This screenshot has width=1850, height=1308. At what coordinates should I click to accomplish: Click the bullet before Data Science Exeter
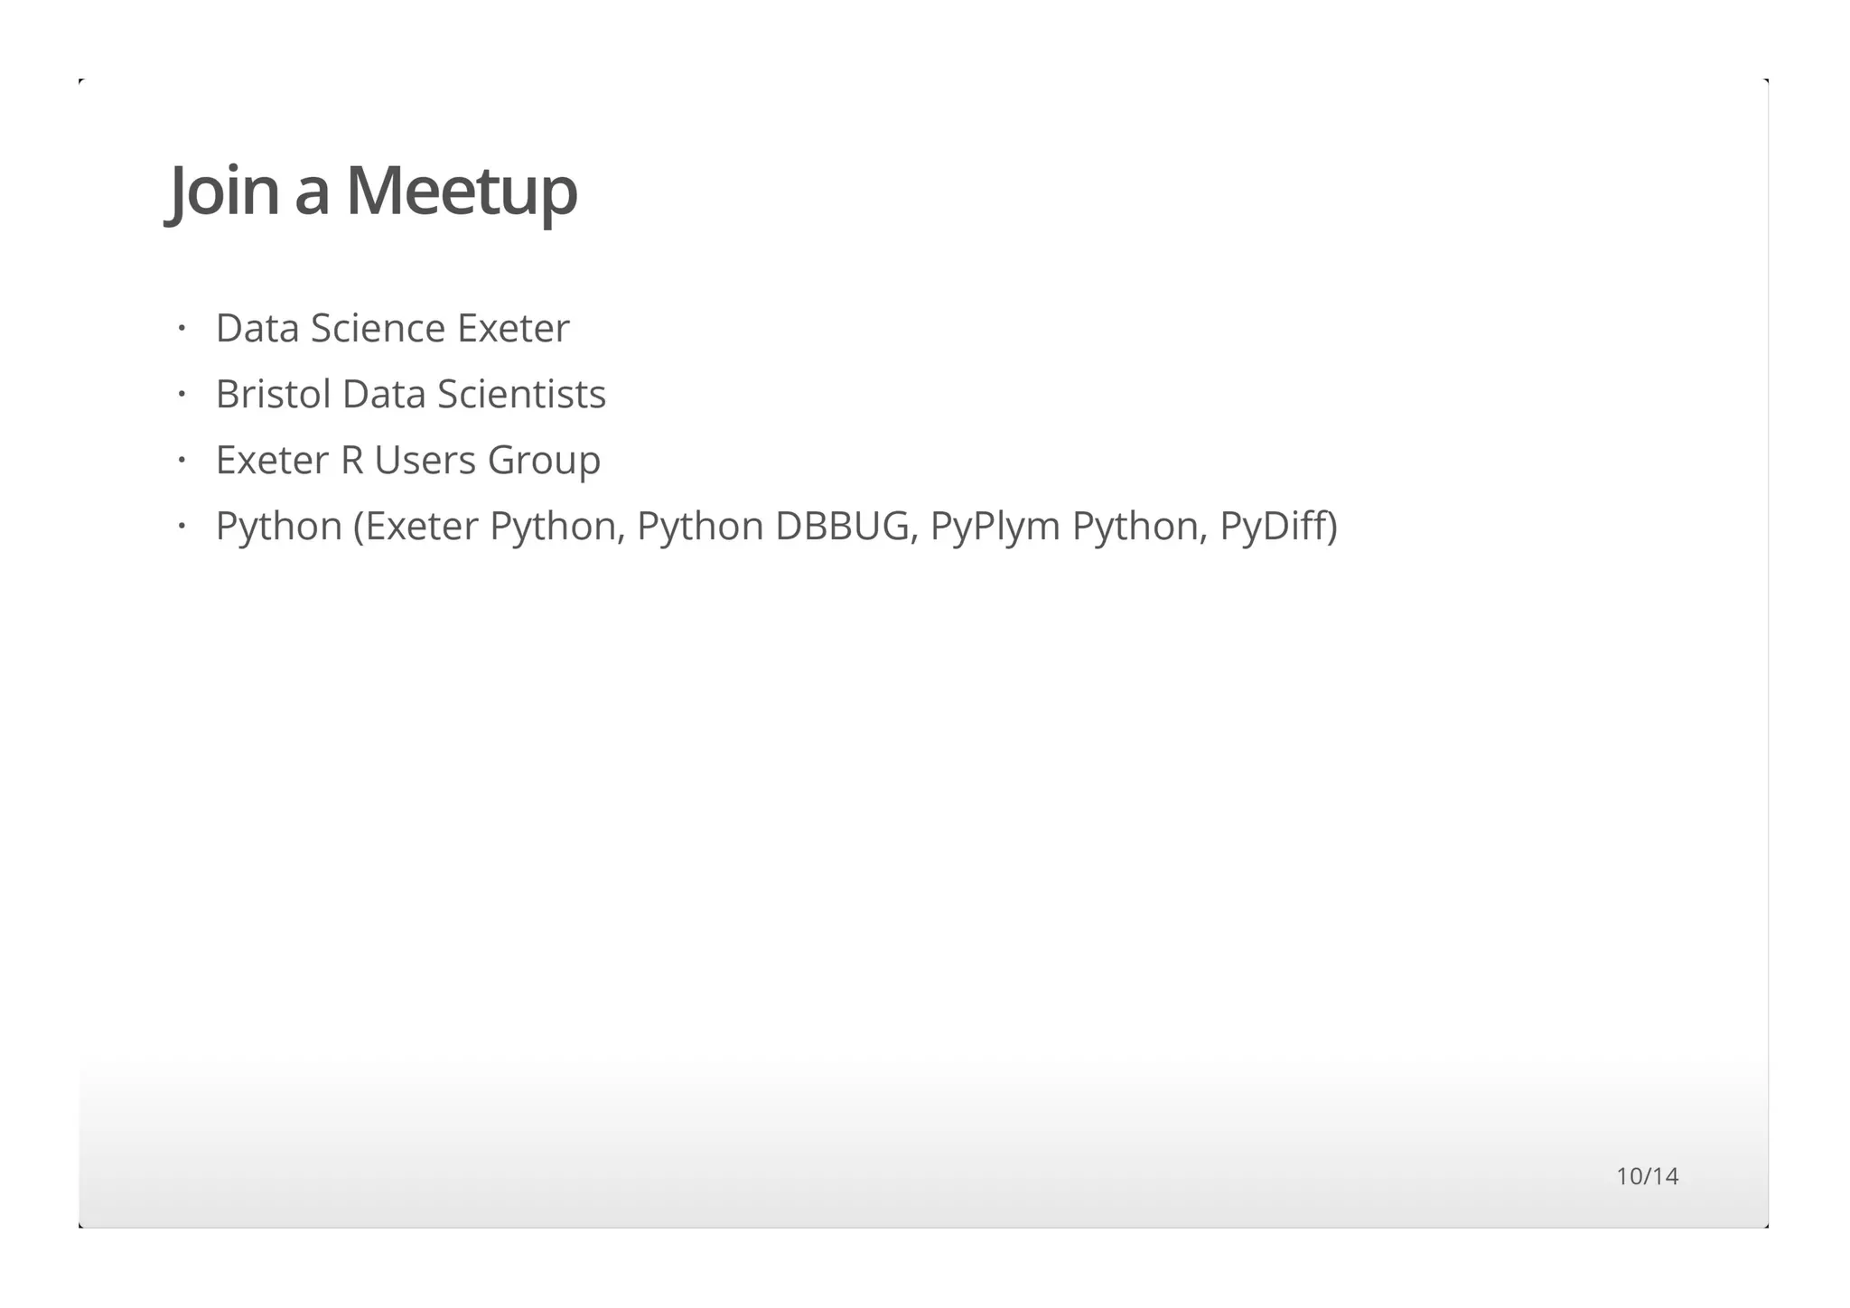click(x=181, y=328)
